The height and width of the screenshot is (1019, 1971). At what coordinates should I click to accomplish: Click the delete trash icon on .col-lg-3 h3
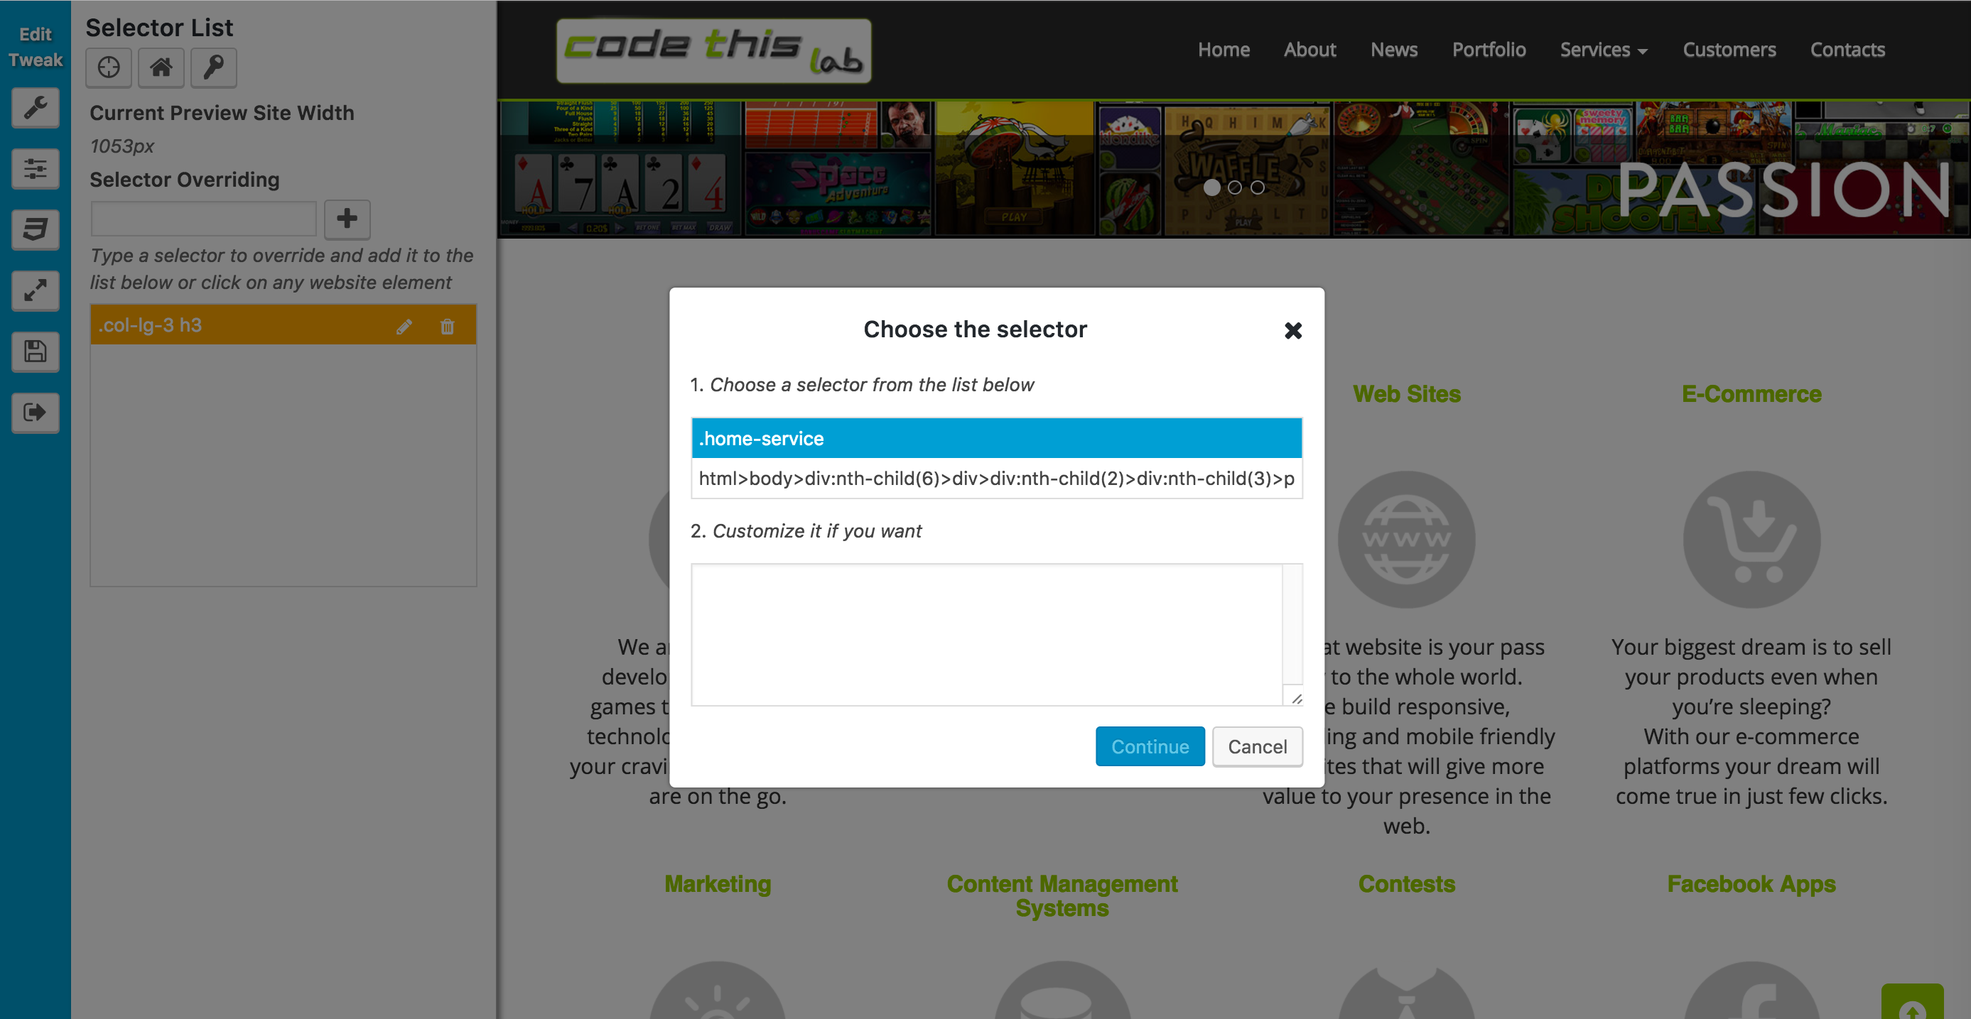click(447, 326)
